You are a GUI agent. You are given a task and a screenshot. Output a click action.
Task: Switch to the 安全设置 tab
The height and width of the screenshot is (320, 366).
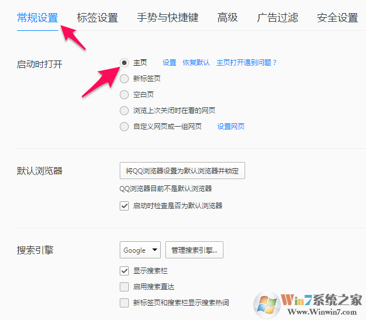pyautogui.click(x=337, y=18)
